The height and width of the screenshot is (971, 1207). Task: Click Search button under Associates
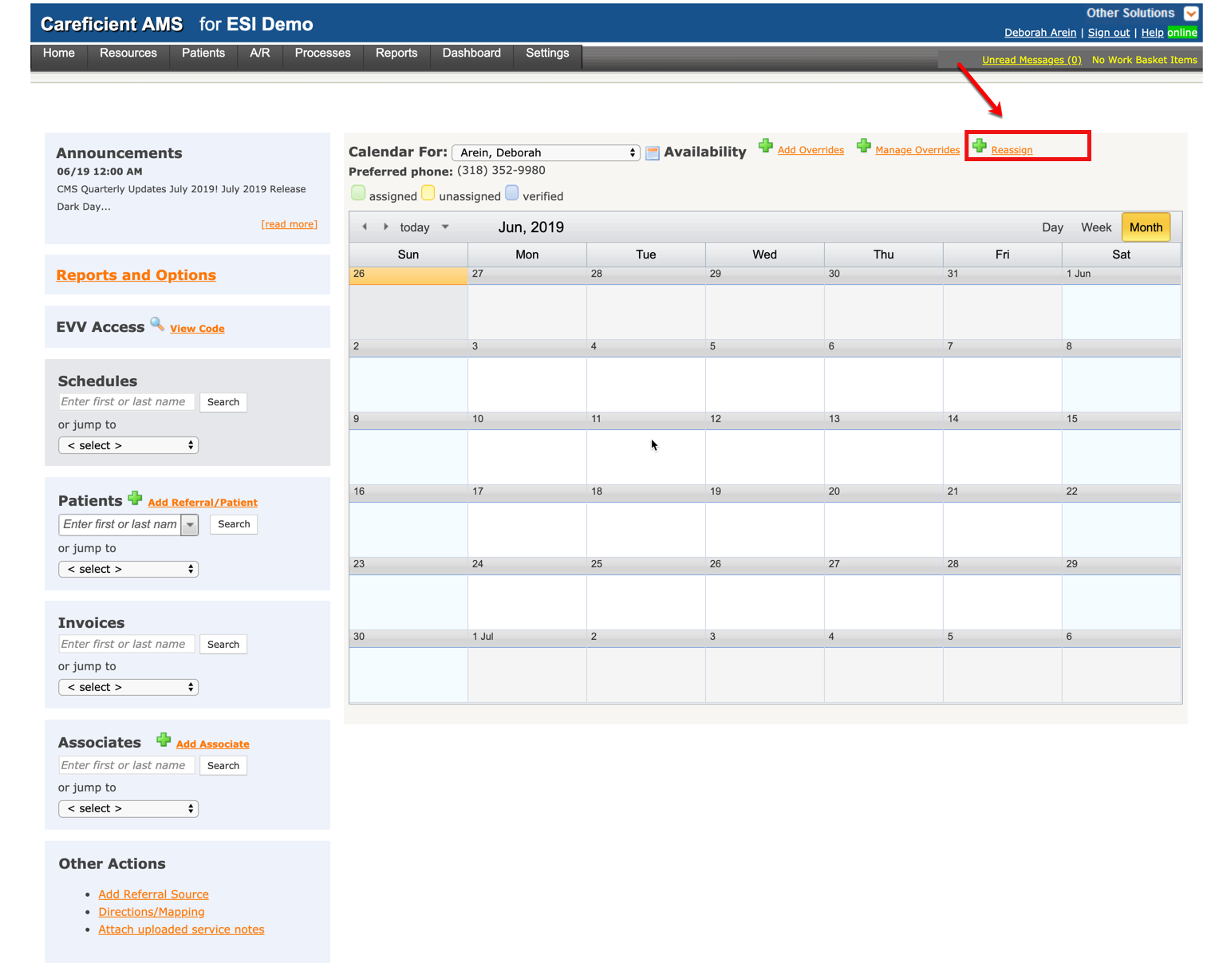pyautogui.click(x=223, y=766)
